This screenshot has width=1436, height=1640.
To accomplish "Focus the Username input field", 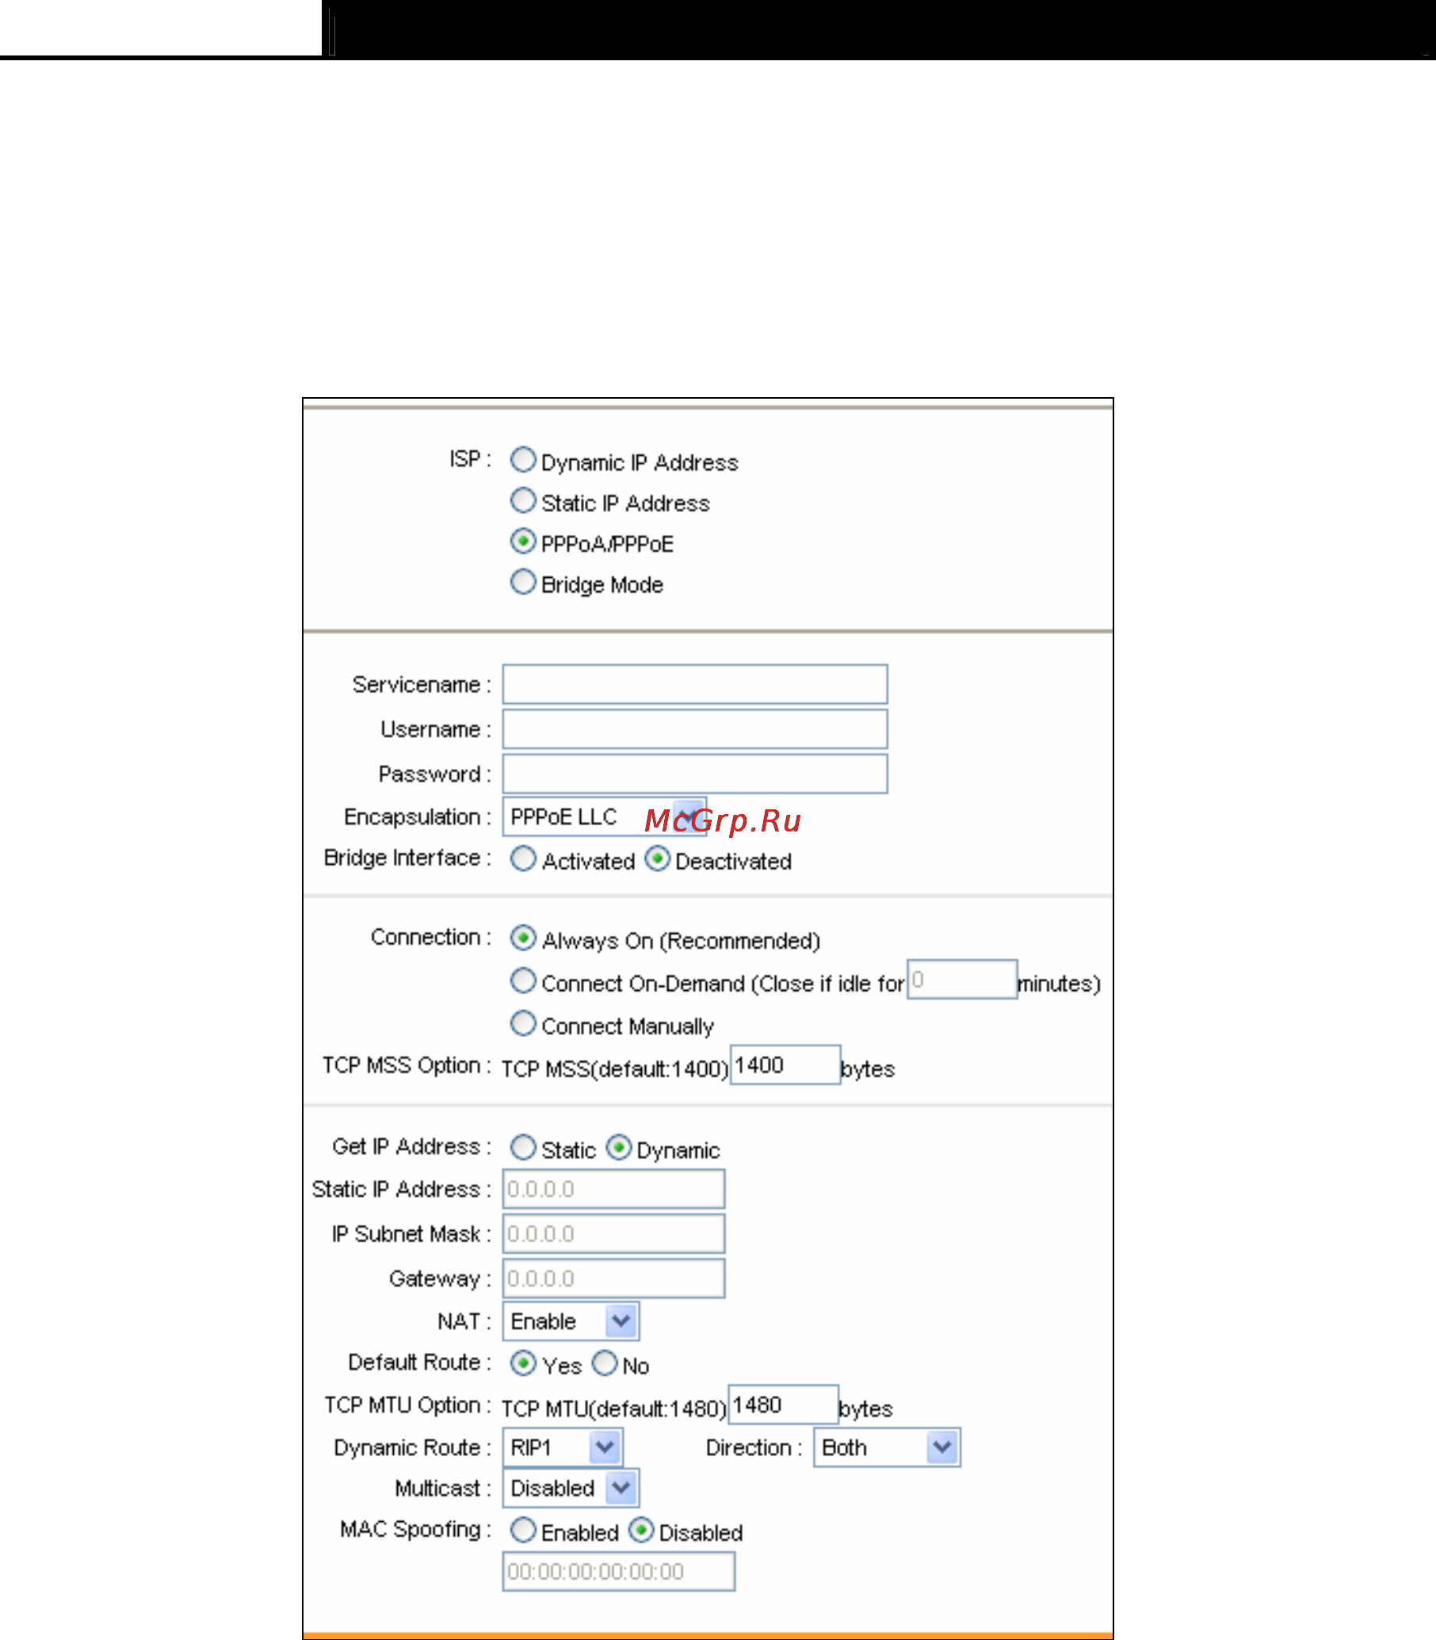I will click(695, 729).
